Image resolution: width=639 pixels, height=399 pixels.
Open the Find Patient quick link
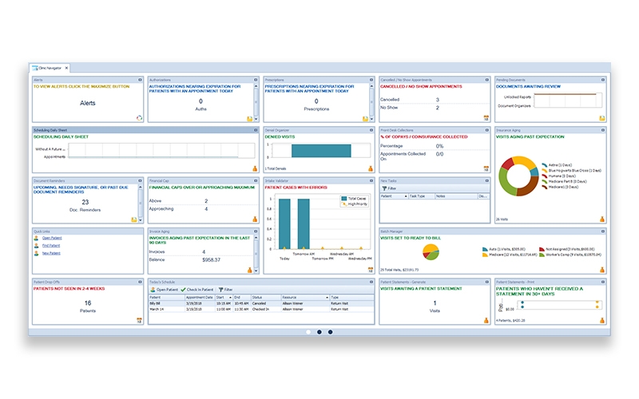point(51,246)
